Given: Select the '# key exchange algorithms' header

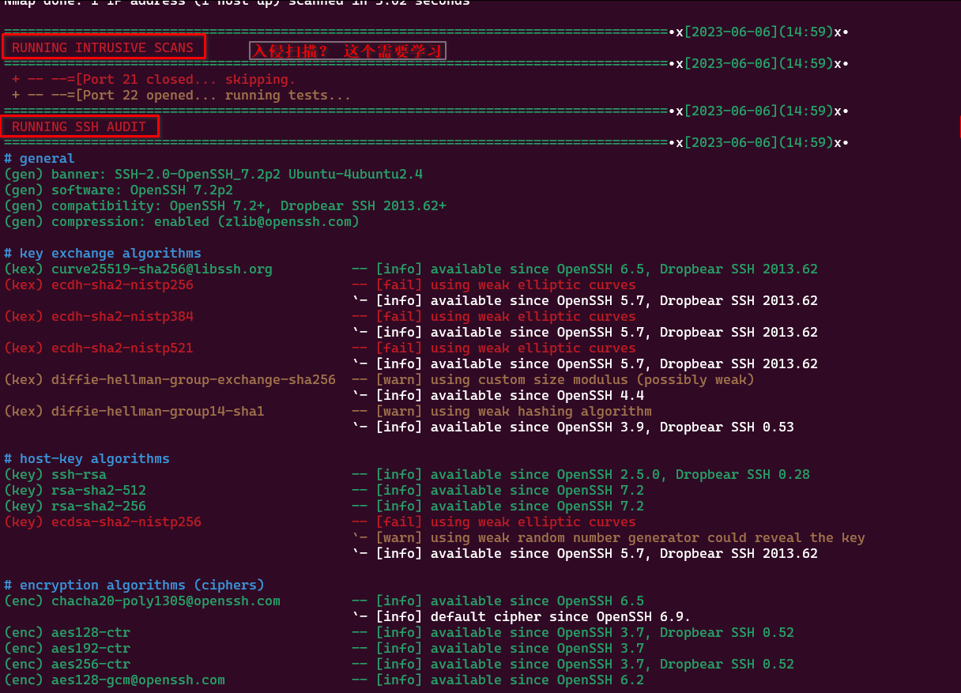Looking at the screenshot, I should tap(102, 253).
